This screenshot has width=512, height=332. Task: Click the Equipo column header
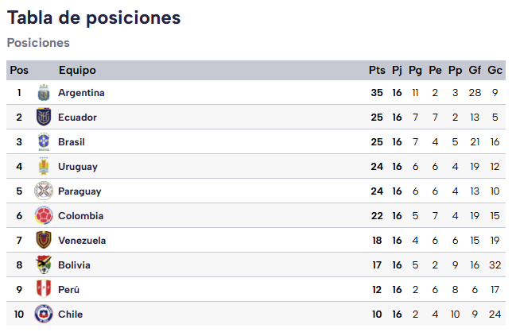[x=77, y=71]
